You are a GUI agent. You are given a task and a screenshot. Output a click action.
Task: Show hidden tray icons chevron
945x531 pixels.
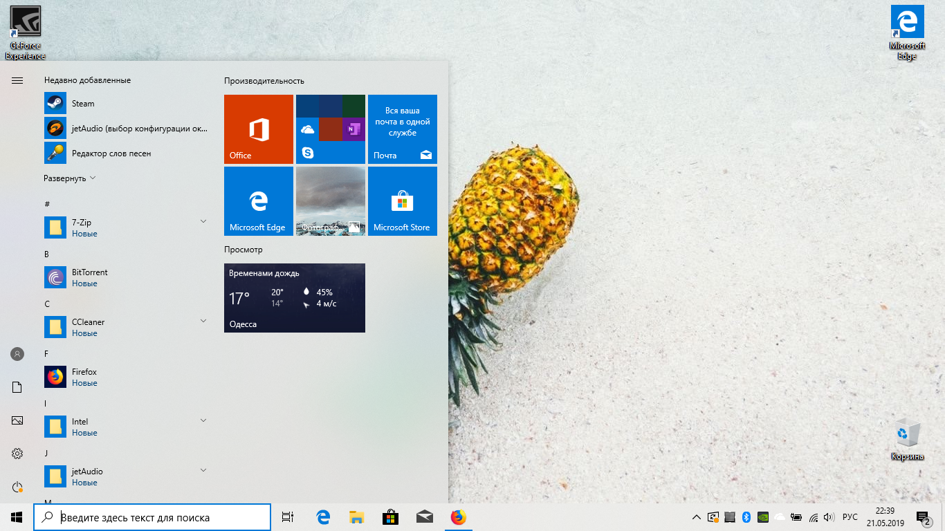696,517
